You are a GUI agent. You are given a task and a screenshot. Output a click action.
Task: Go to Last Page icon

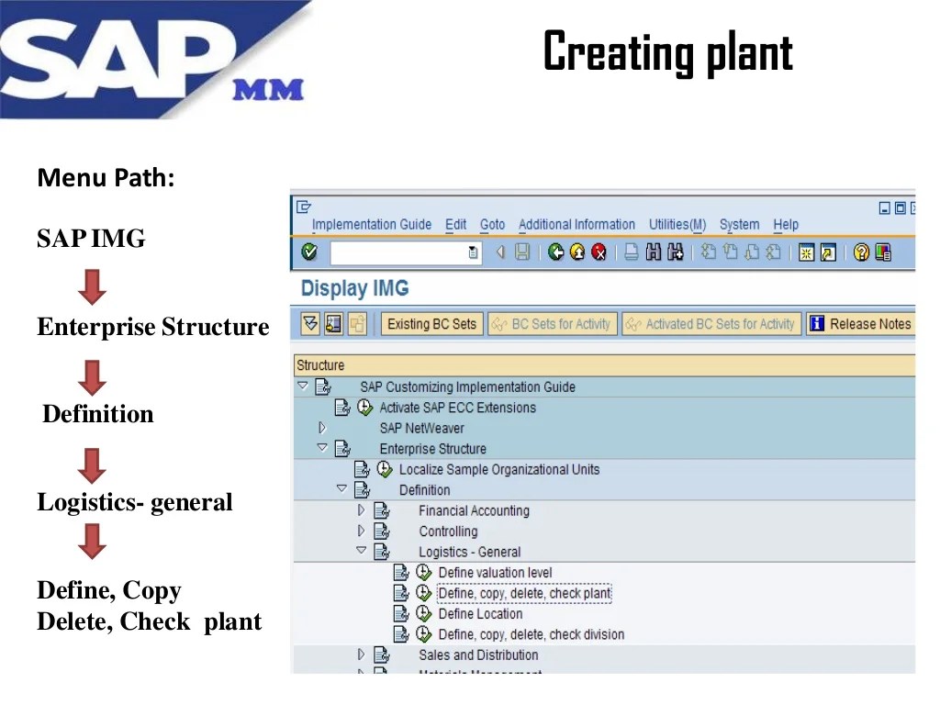(773, 252)
